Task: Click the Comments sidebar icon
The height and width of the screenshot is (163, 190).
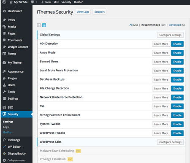Action: click(4, 40)
